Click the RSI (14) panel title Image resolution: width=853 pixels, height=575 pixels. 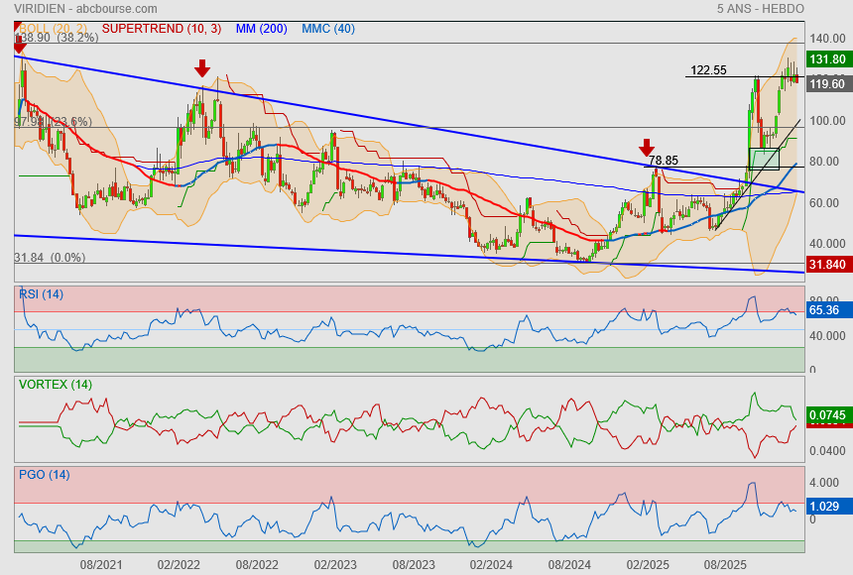(42, 293)
